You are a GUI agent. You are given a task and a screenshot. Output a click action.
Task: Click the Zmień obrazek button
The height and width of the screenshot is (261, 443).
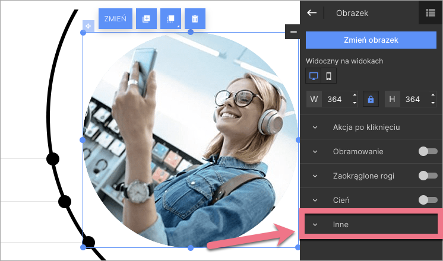point(371,40)
